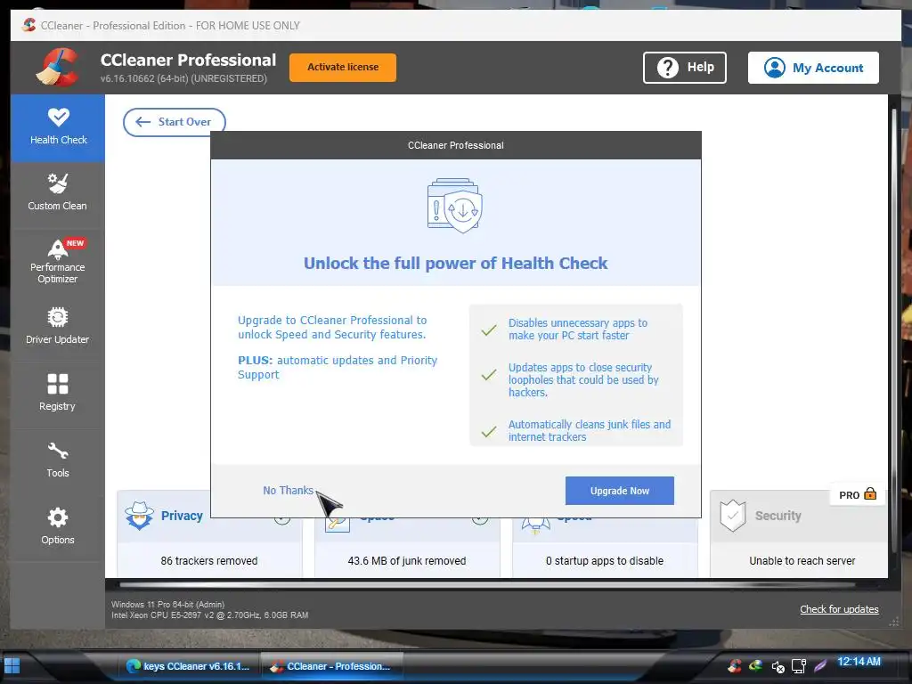Viewport: 912px width, 684px height.
Task: Click the Privacy card title
Action: (182, 516)
